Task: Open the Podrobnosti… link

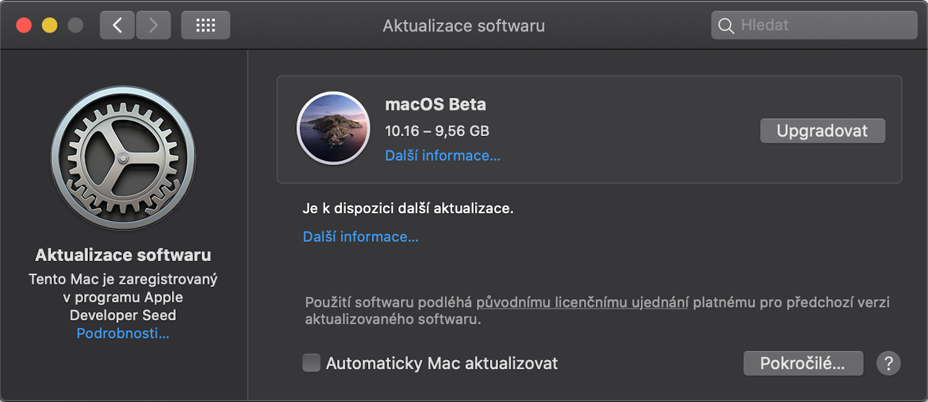Action: [122, 334]
